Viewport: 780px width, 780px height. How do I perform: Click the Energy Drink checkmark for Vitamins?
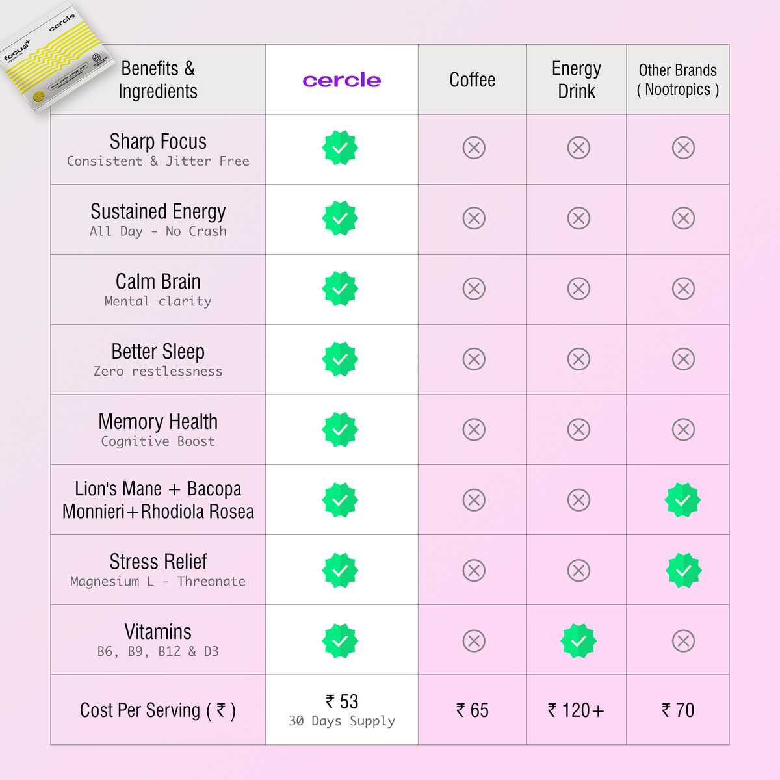tap(578, 641)
